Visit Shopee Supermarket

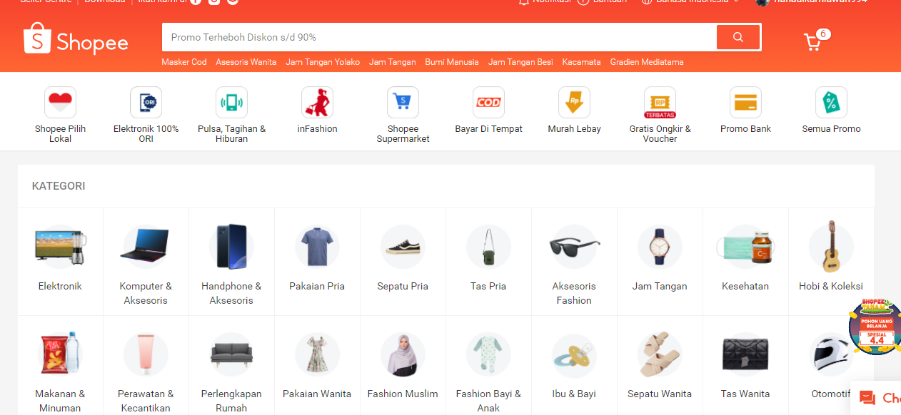click(403, 115)
